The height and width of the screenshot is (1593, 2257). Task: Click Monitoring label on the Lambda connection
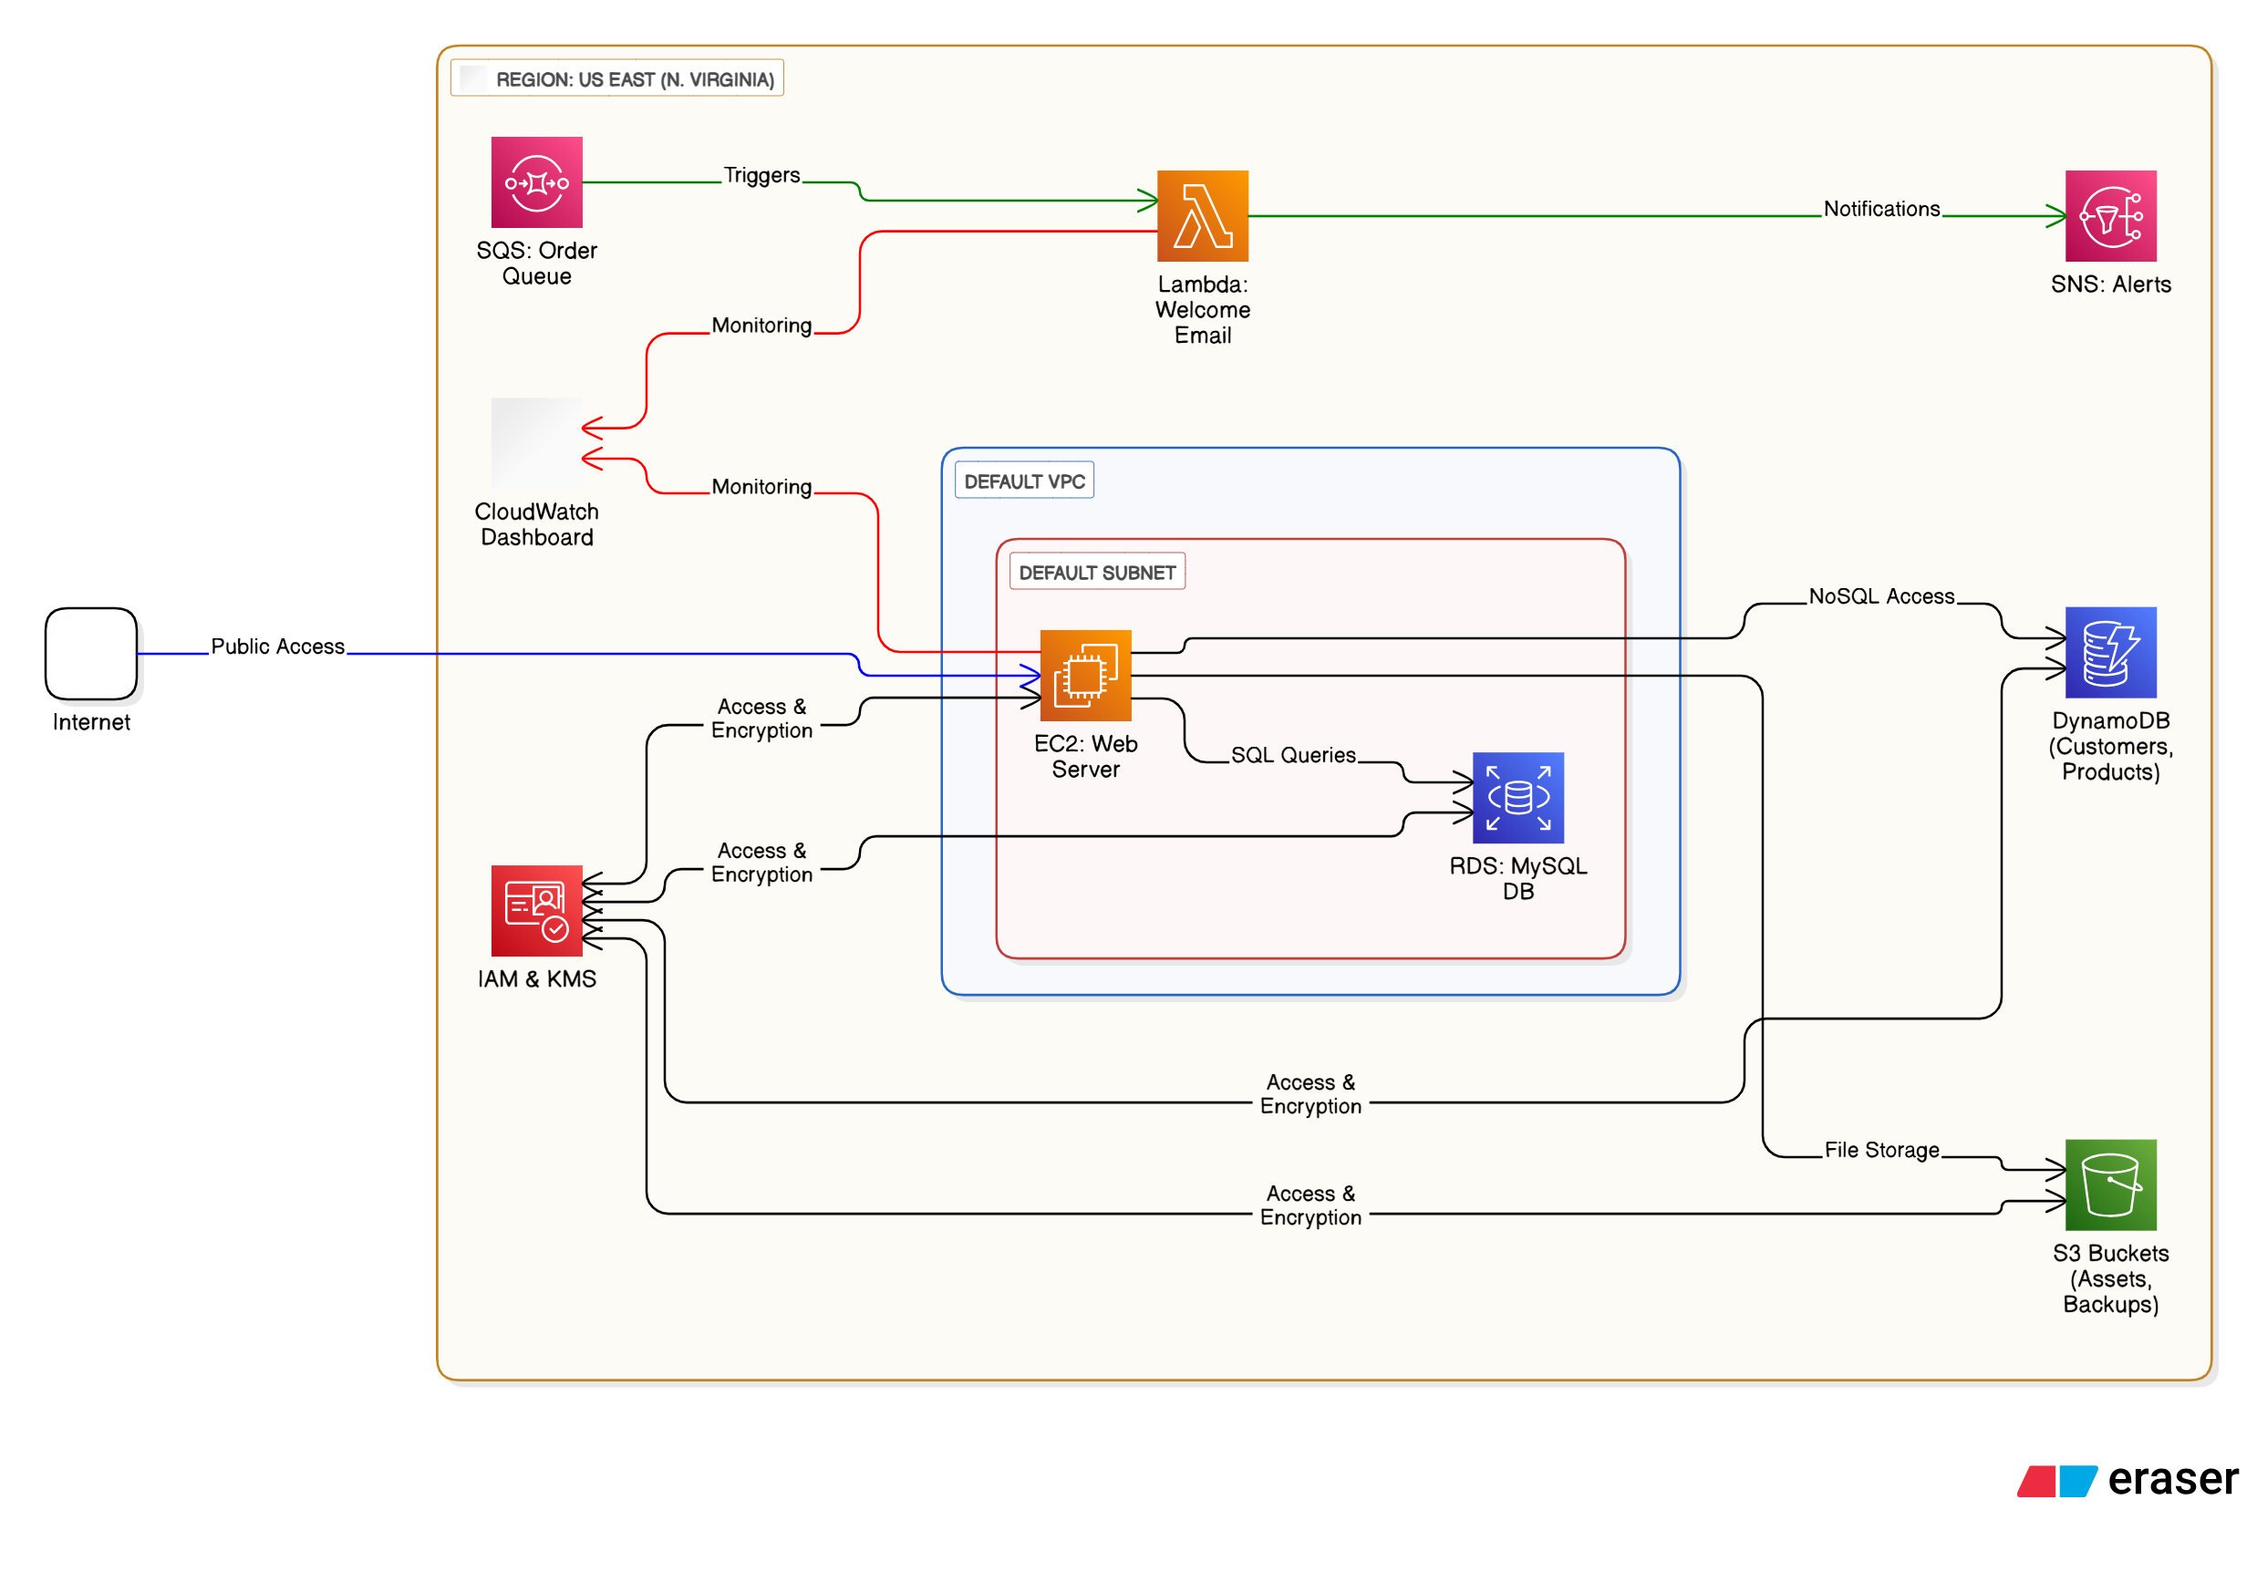(761, 326)
